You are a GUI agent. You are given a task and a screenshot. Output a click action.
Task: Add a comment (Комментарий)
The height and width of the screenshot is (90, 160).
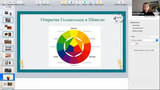99,2
